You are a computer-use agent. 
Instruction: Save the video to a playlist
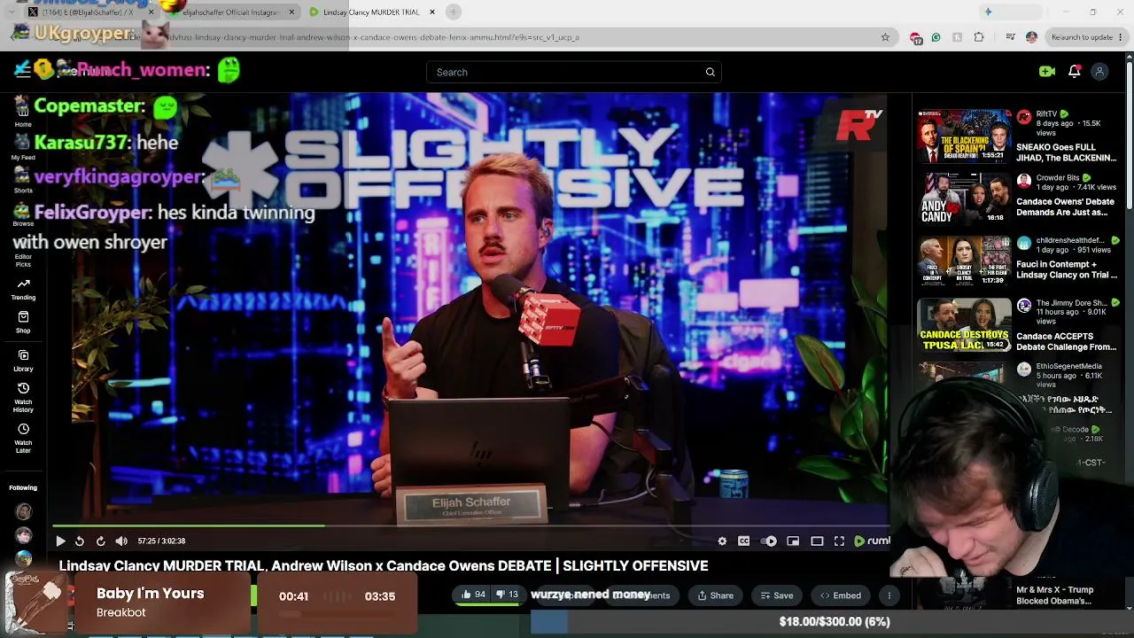point(776,595)
